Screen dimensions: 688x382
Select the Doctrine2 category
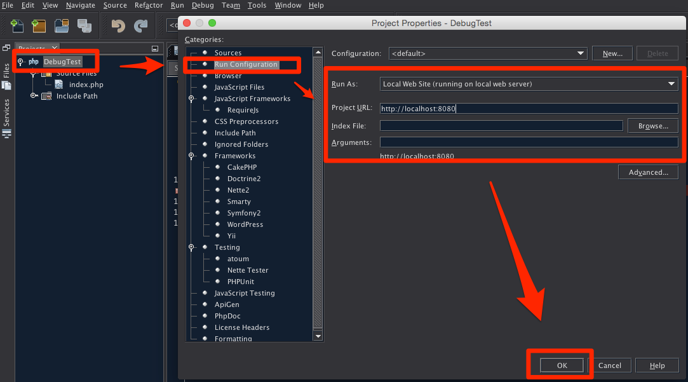tap(243, 178)
